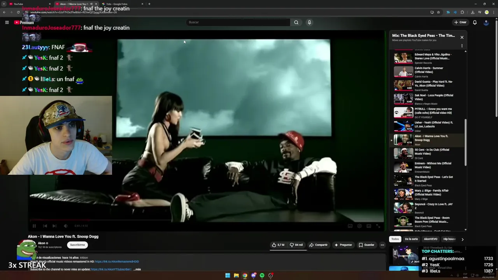Viewport: 498px width, 280px height.
Task: Switch the player to theater mode
Action: pos(369,226)
